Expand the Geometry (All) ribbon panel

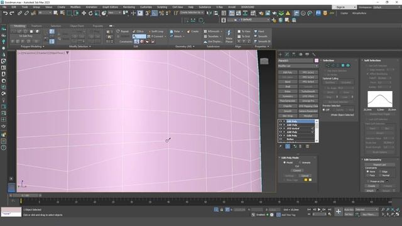[x=185, y=46]
